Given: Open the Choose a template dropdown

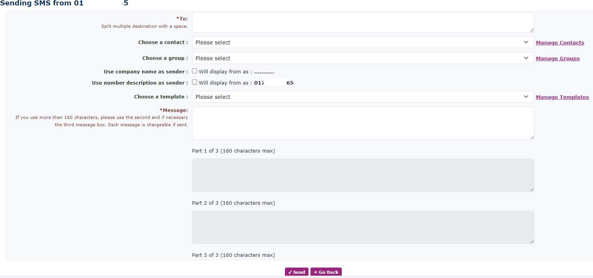Looking at the screenshot, I should pos(363,97).
